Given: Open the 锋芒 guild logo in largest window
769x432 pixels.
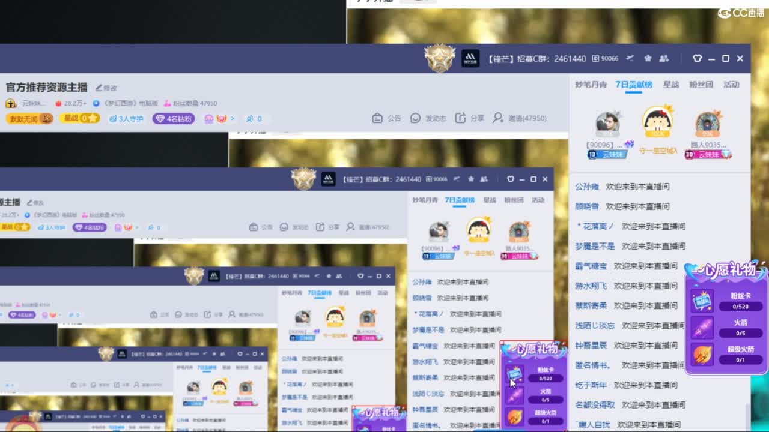Looking at the screenshot, I should click(x=470, y=58).
